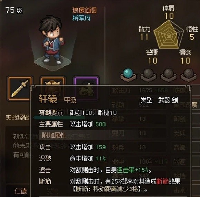Viewport: 200px width, 197px height.
Task: Select the third dark orb socket
Action: tap(169, 75)
